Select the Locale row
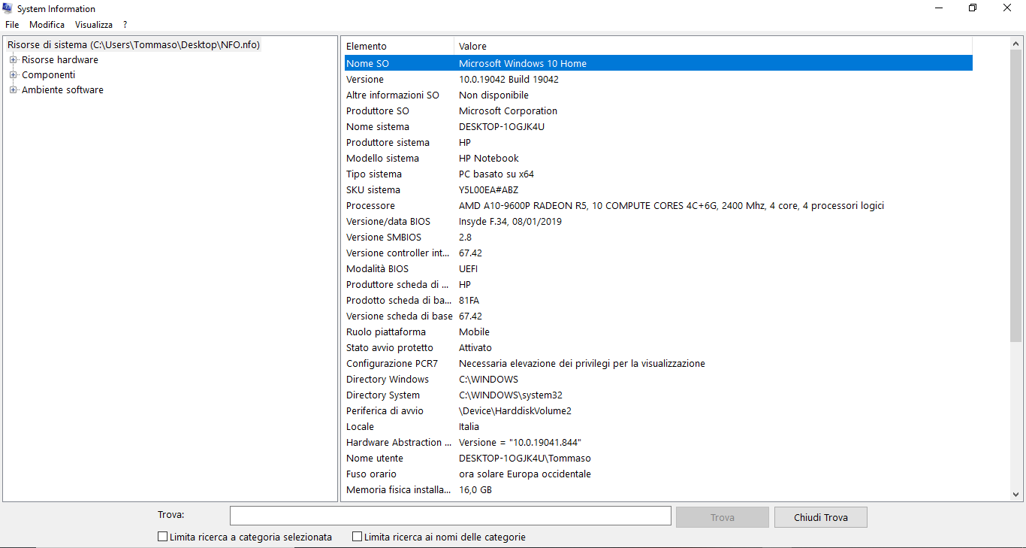Image resolution: width=1026 pixels, height=548 pixels. pos(659,426)
